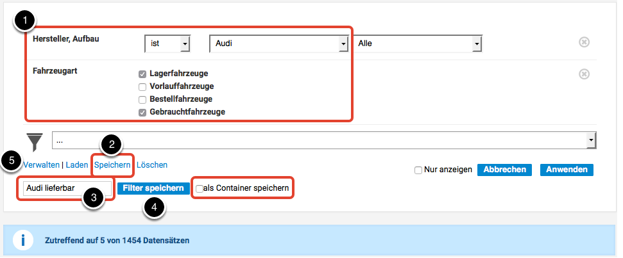Image resolution: width=623 pixels, height=258 pixels.
Task: Open the Audi manufacturer dropdown
Action: coord(278,44)
